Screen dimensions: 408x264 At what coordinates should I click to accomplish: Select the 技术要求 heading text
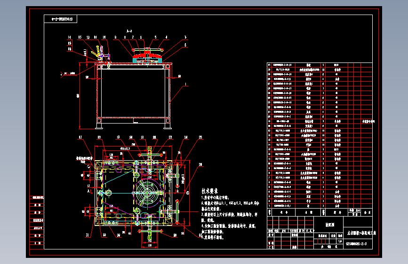tap(210, 191)
